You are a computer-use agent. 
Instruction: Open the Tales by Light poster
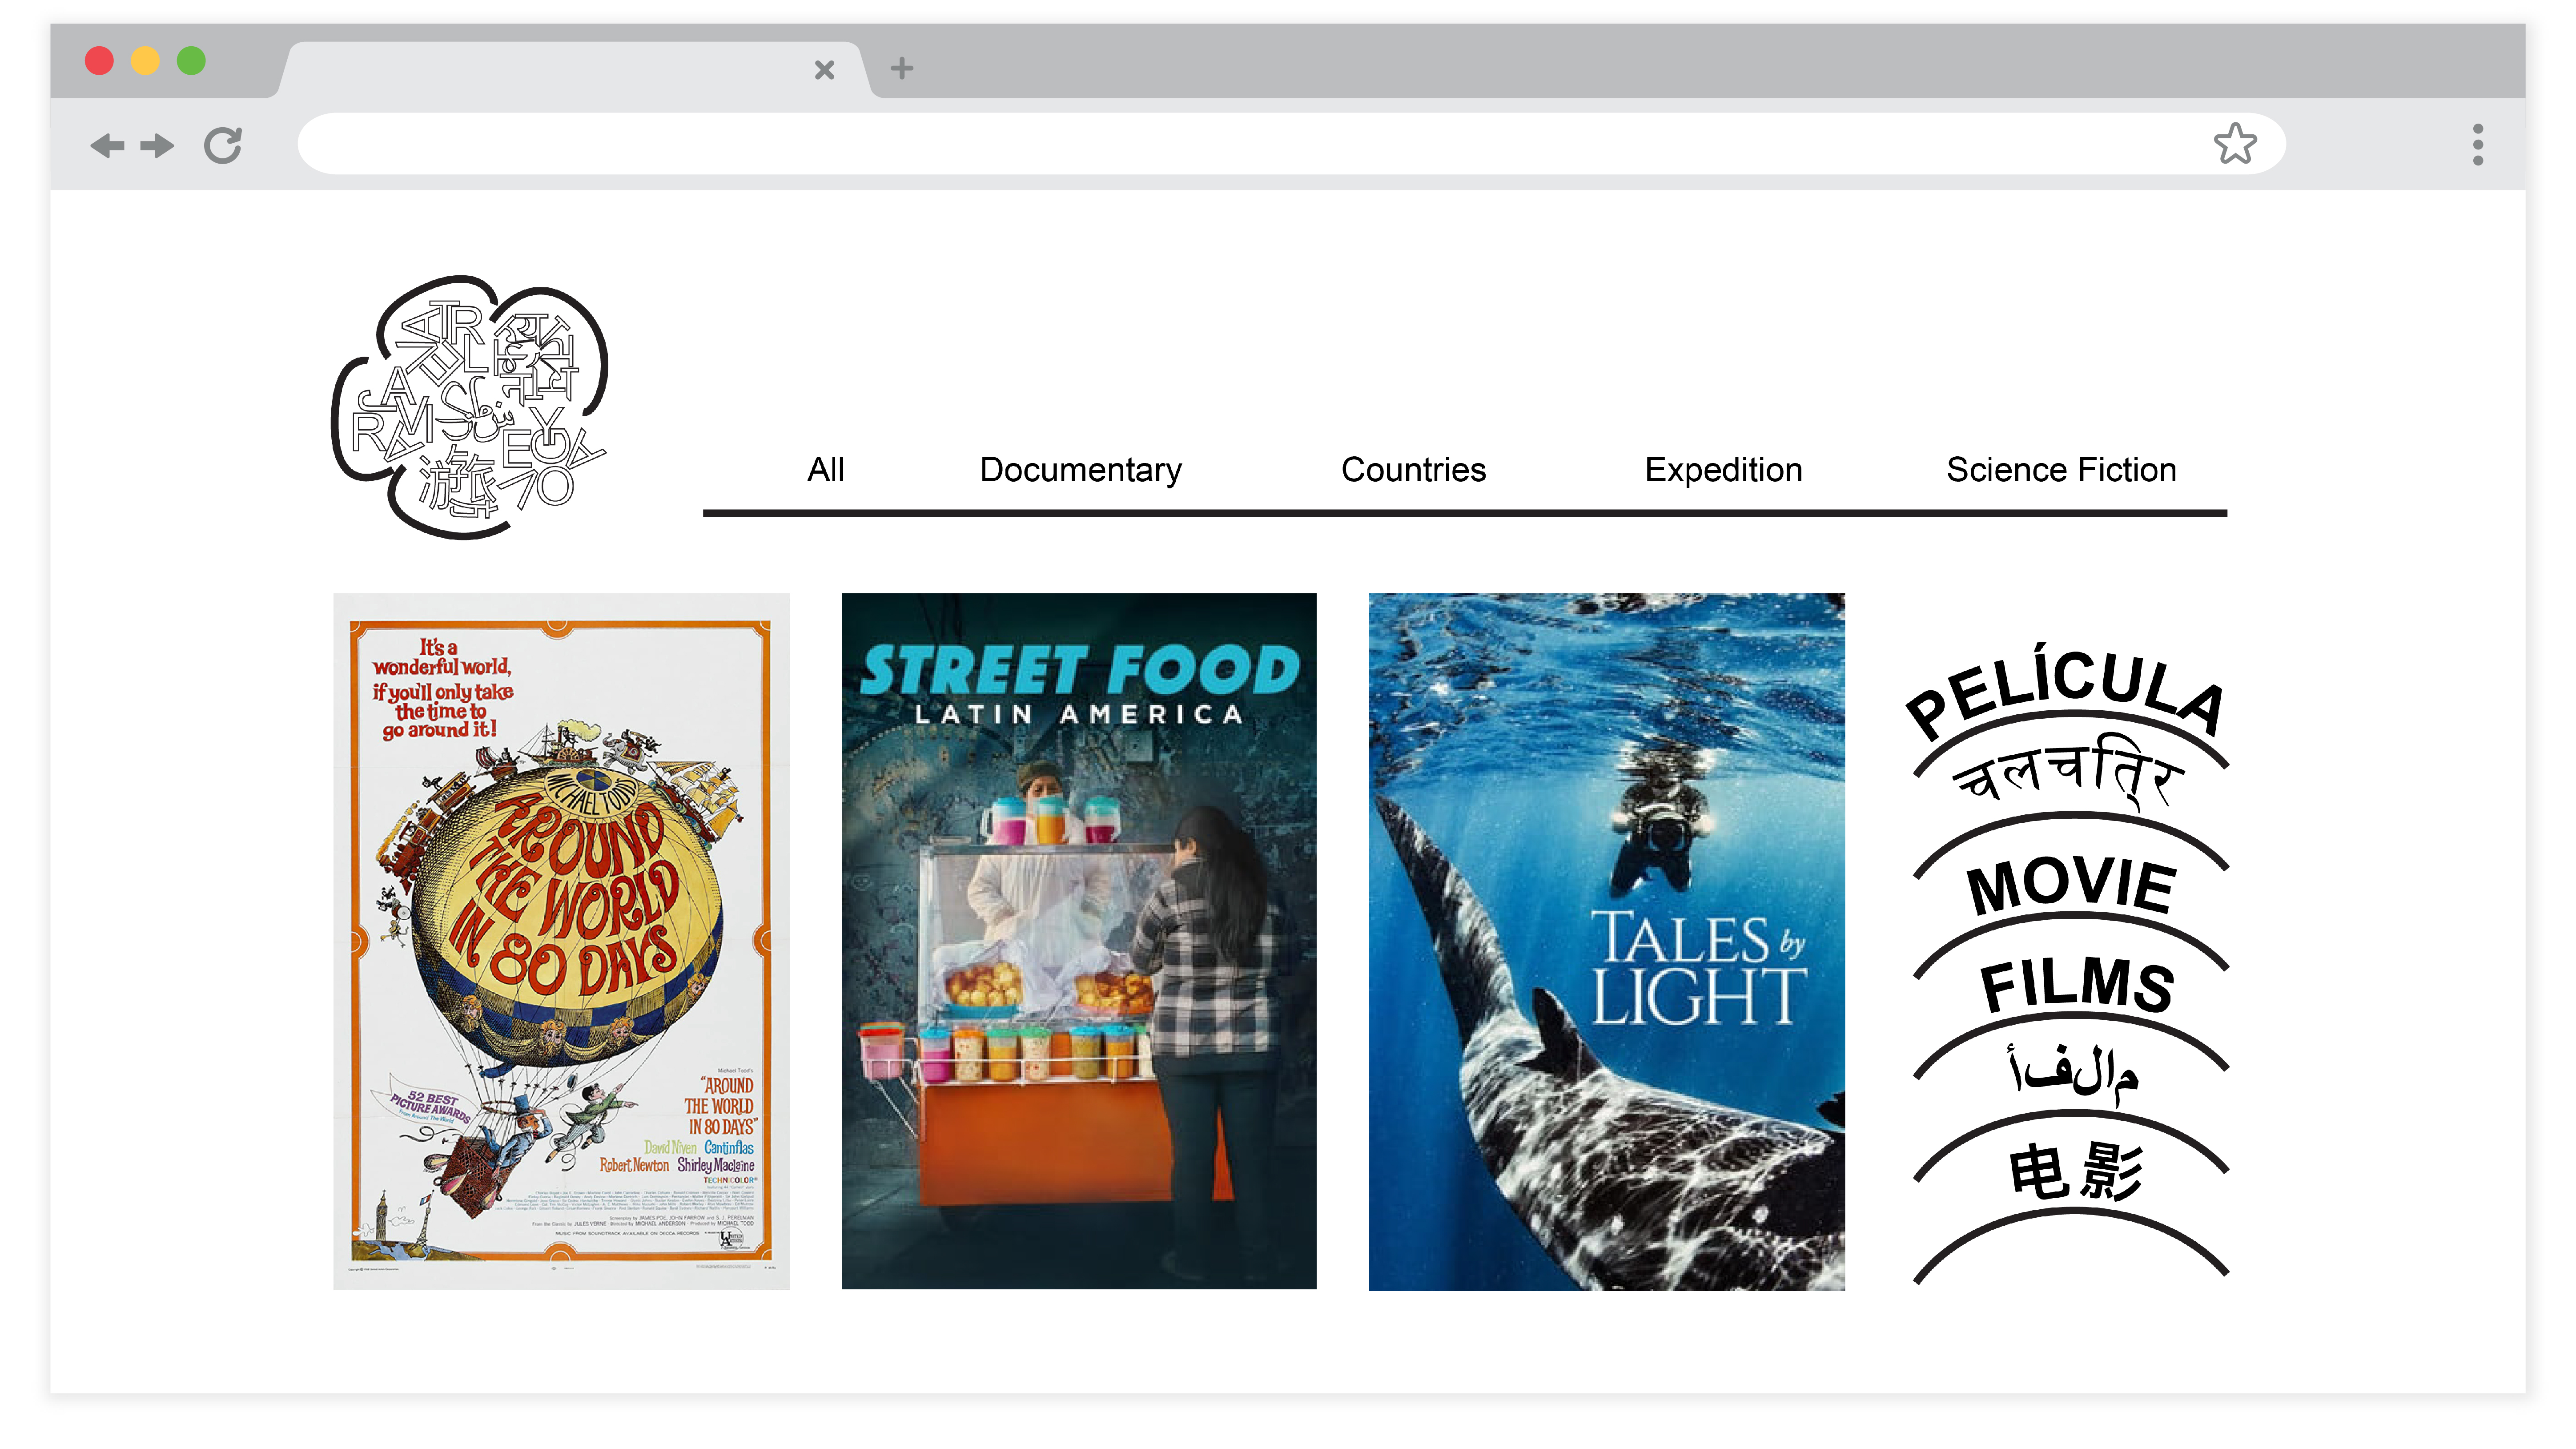pyautogui.click(x=1606, y=941)
